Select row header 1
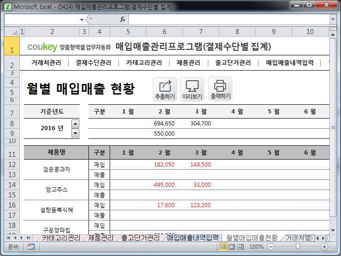Image resolution: width=341 pixels, height=256 pixels. tap(12, 46)
